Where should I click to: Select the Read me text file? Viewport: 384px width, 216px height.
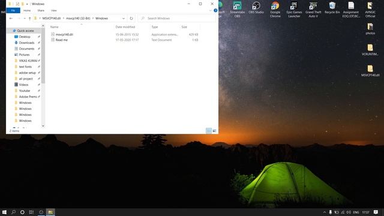(61, 40)
